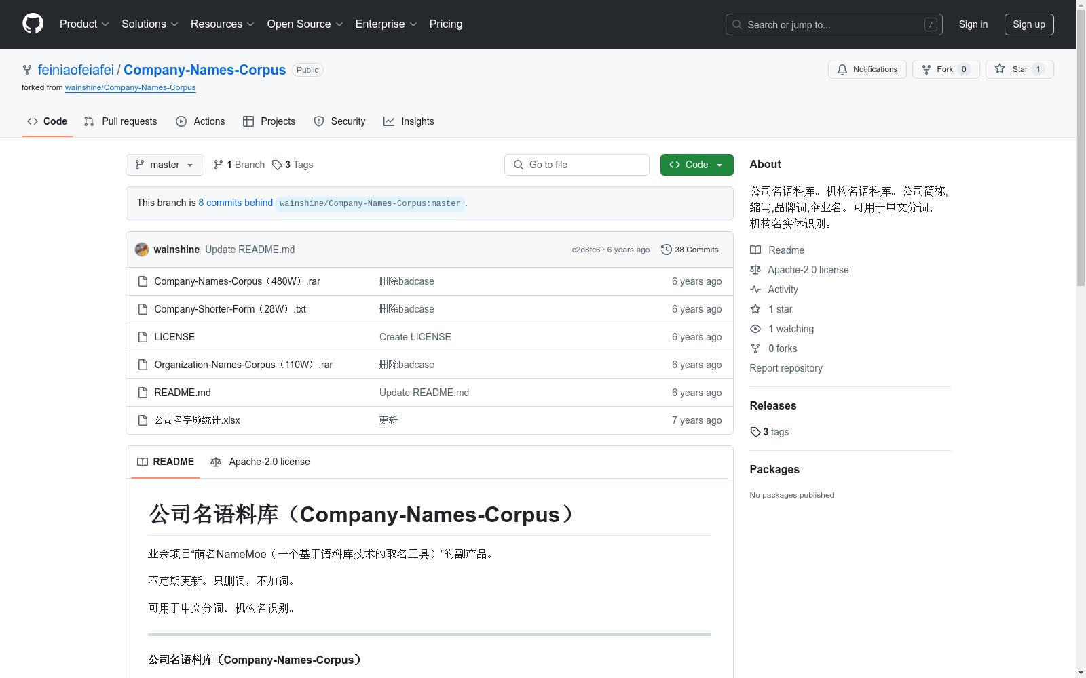Open the LICENSE file
The height and width of the screenshot is (678, 1086).
174,337
